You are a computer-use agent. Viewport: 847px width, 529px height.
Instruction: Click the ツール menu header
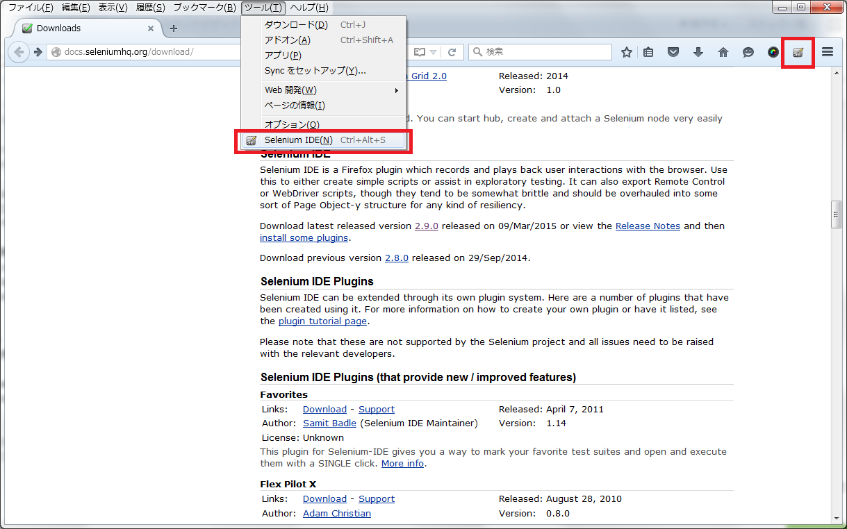263,8
